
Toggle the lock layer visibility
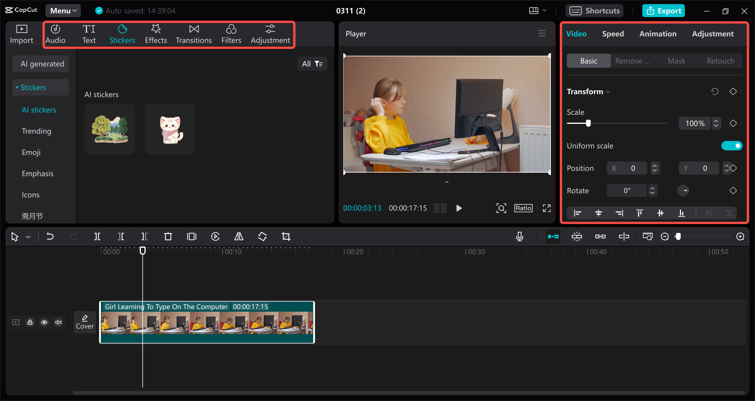pyautogui.click(x=30, y=322)
